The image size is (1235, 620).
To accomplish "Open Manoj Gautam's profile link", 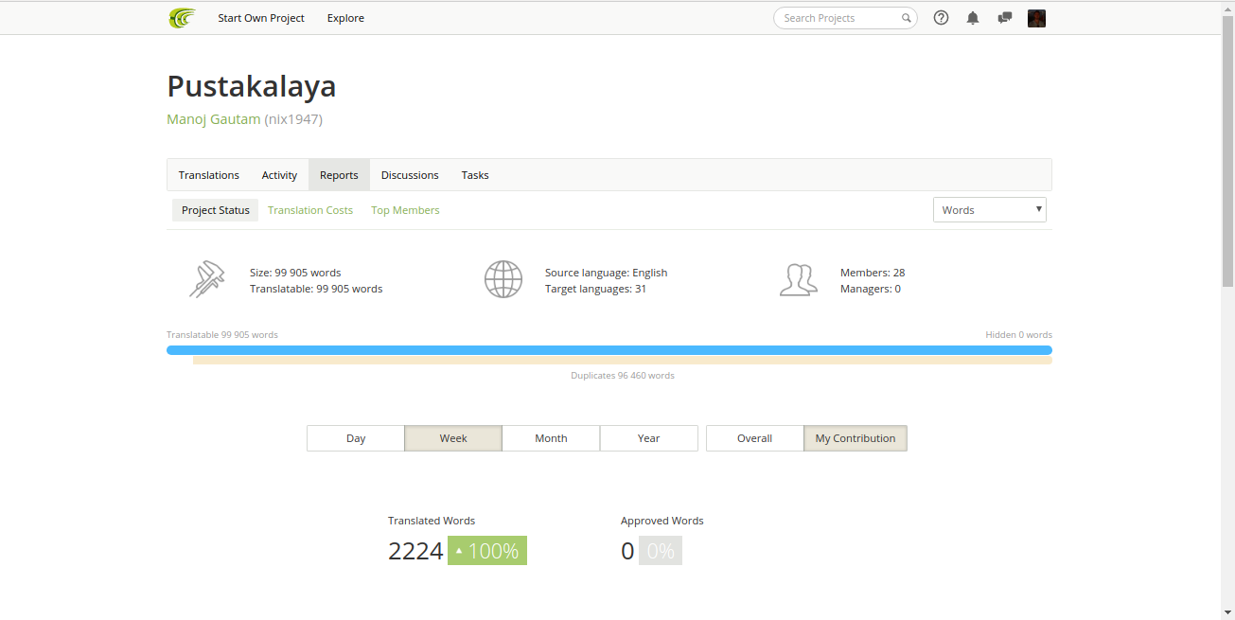I will (x=214, y=119).
